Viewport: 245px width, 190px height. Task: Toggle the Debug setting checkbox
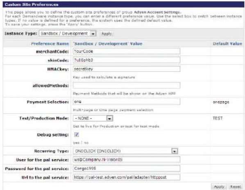tap(77, 134)
